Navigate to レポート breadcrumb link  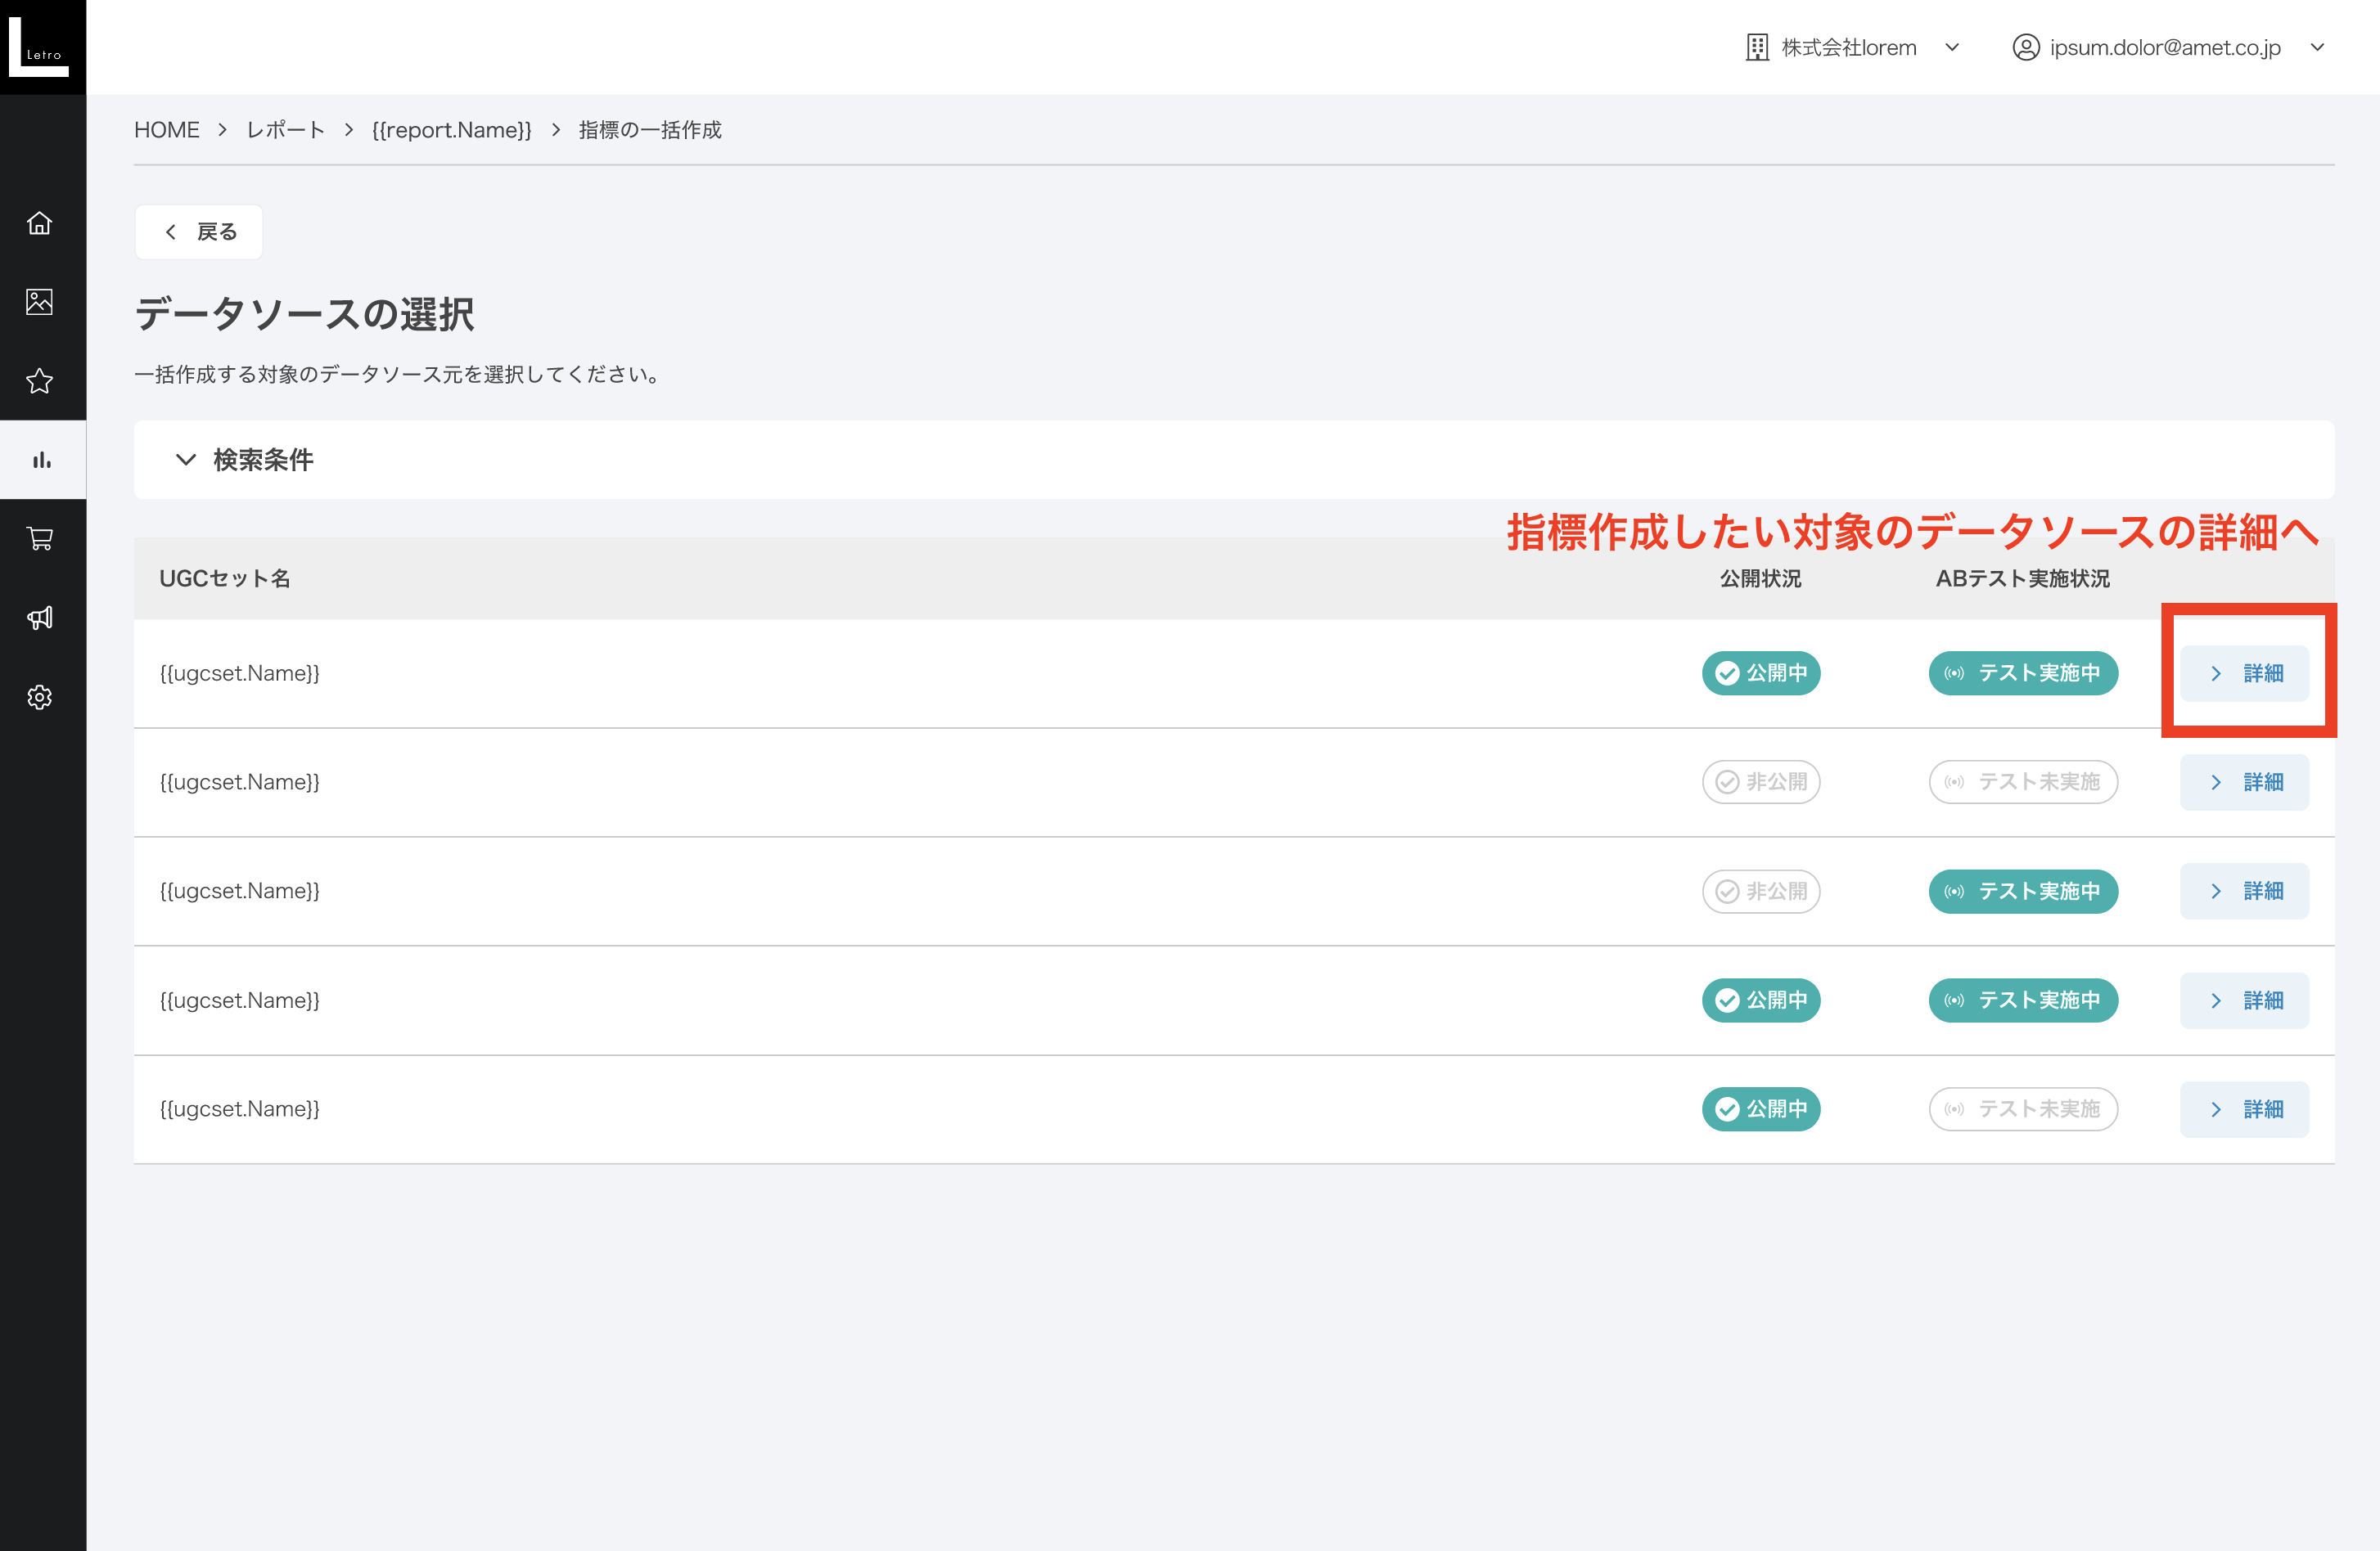pos(285,130)
